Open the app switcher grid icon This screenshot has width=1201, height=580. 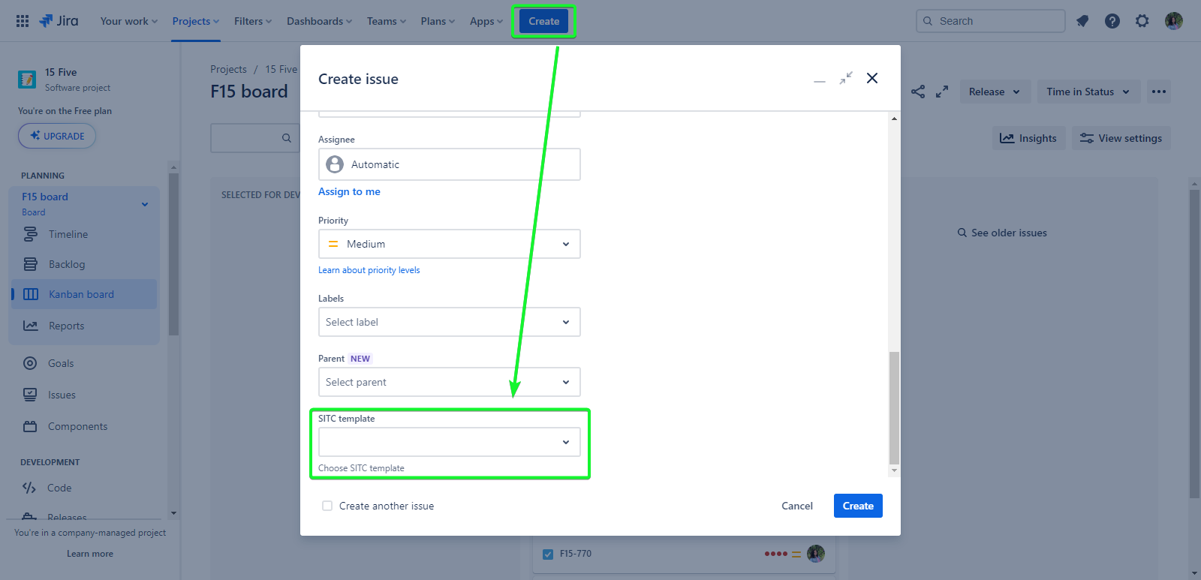23,21
